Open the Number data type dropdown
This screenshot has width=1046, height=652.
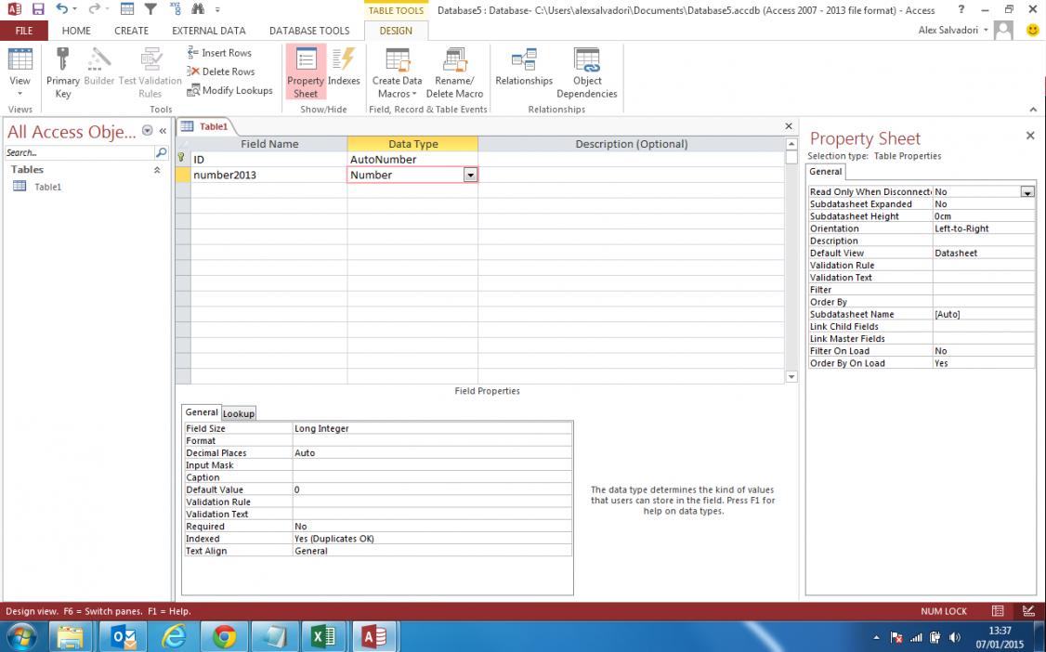click(x=470, y=175)
